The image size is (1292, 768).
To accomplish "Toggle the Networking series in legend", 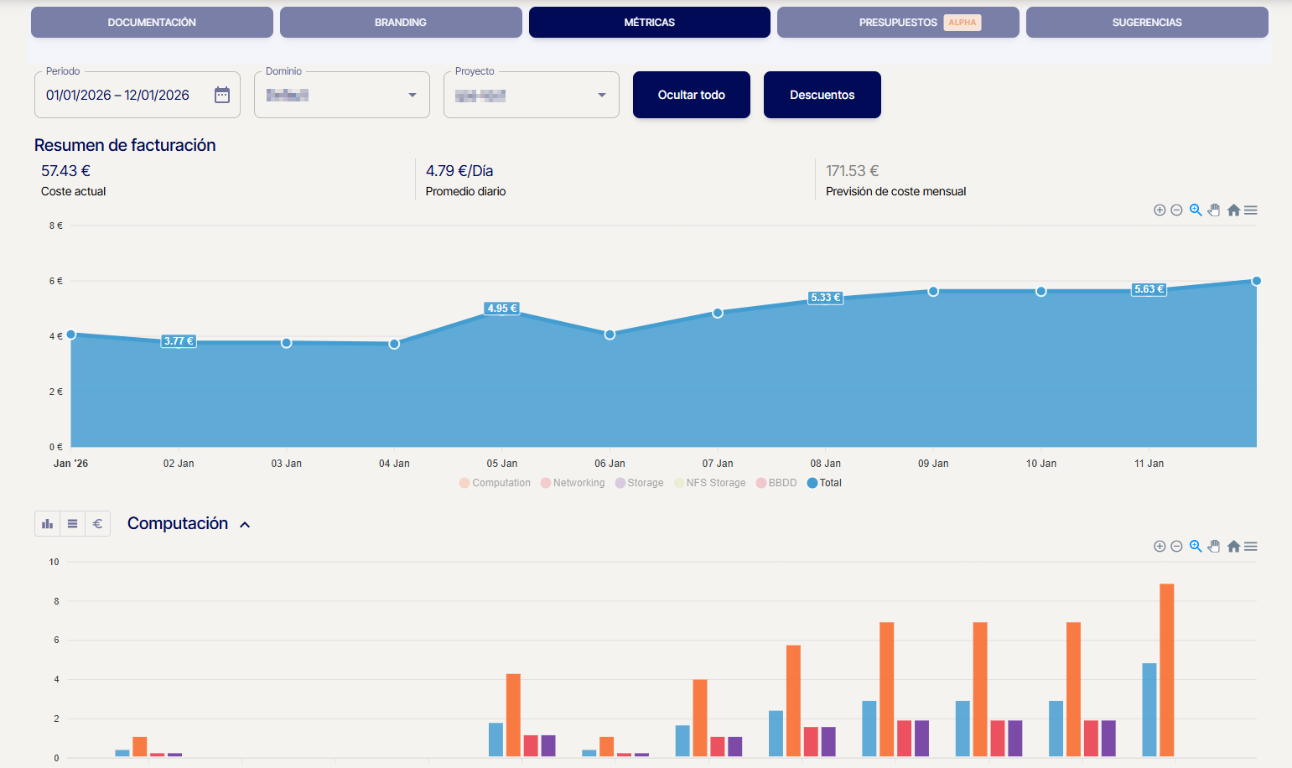I will coord(573,483).
